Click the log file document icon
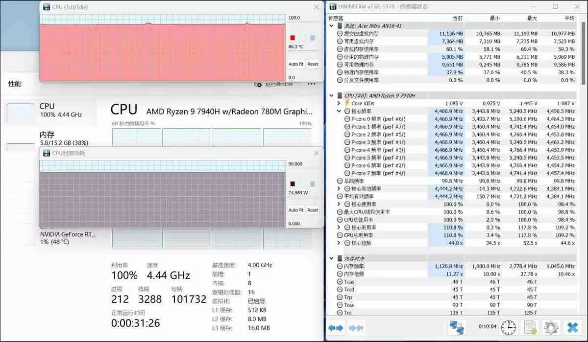The width and height of the screenshot is (588, 342). click(x=530, y=327)
